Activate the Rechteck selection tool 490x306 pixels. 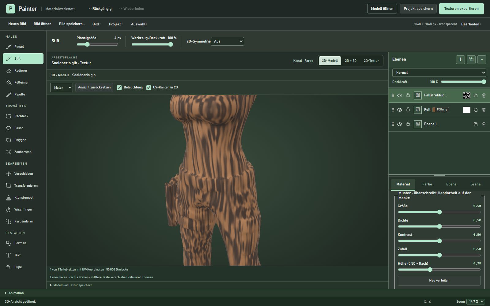23,116
